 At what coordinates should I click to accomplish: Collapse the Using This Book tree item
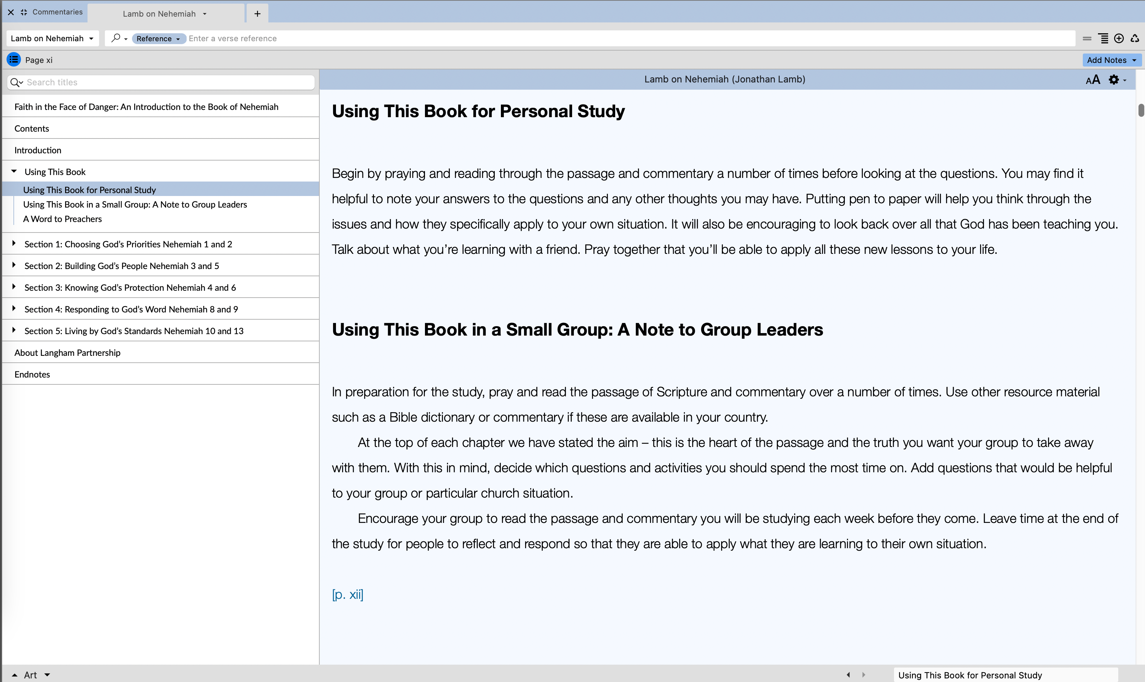tap(14, 171)
